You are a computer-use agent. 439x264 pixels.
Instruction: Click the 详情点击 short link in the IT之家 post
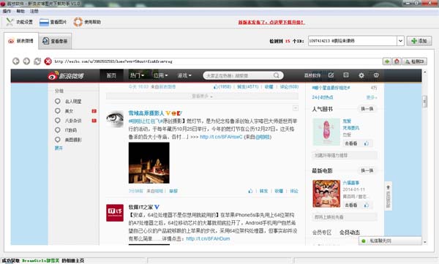click(208, 239)
